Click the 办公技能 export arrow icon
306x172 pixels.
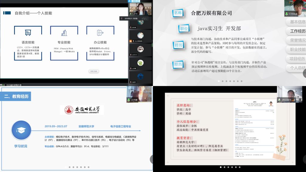[x=100, y=33]
